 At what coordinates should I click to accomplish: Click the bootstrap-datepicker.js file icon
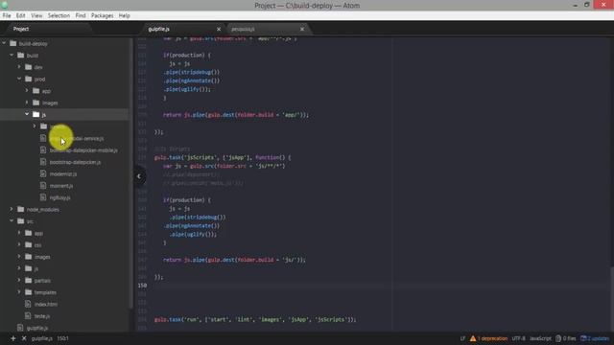43,162
